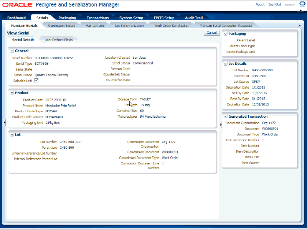This screenshot has width=307, height=230.
Task: Click WO800901 in Generated Transaction panel
Action: (270, 129)
